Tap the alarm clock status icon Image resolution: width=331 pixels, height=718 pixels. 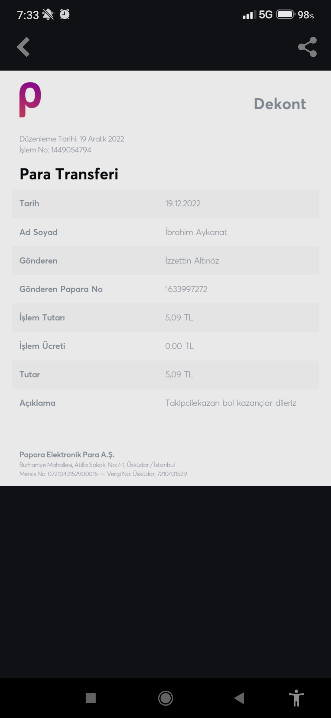(x=65, y=14)
